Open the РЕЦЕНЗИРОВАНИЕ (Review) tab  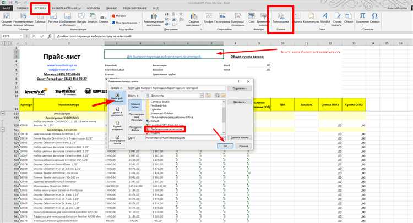pos(135,8)
